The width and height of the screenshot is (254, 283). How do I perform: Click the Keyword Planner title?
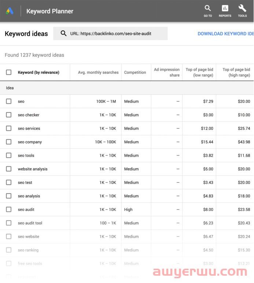tap(50, 11)
